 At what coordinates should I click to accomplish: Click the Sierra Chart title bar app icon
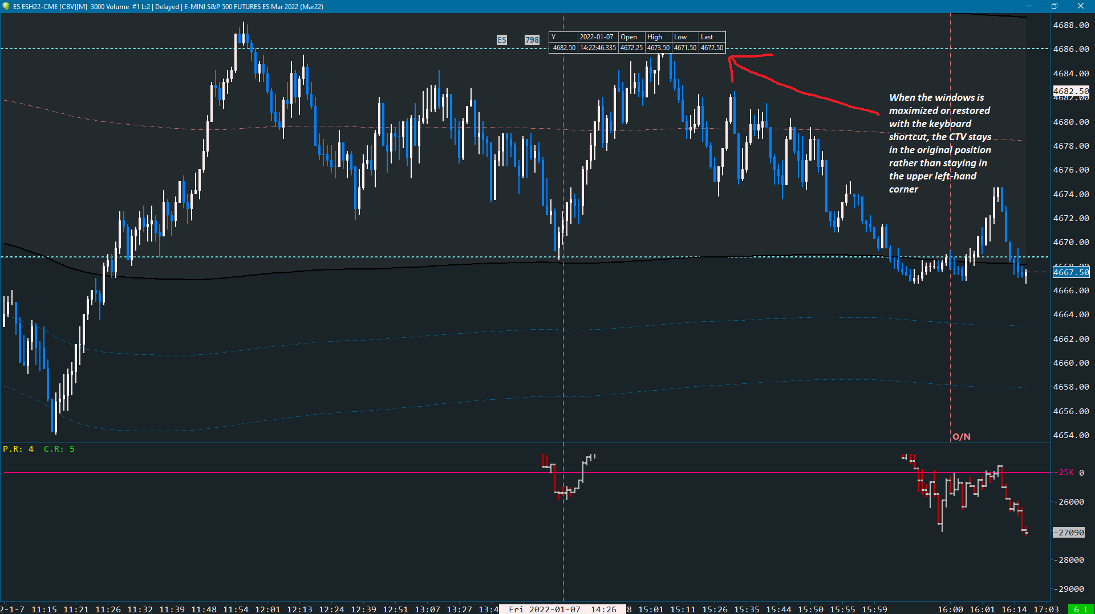6,6
